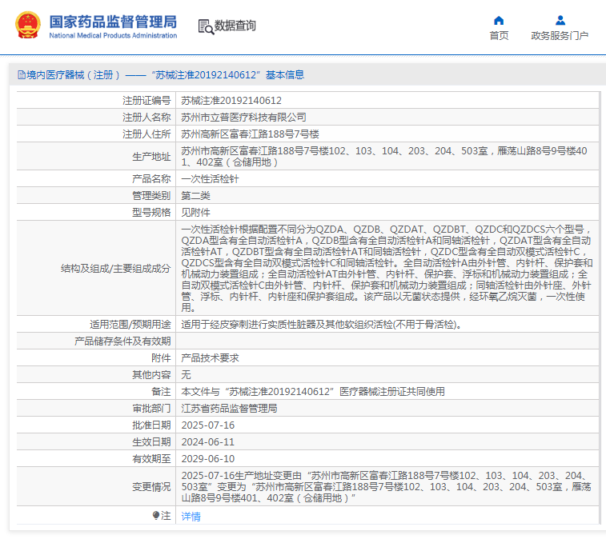This screenshot has width=606, height=539.
Task: Click the 产品技术要求 attachment cell
Action: tap(210, 358)
